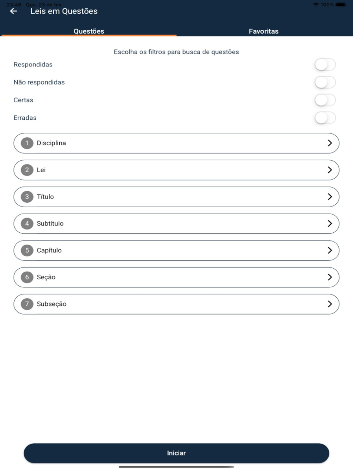Switch to the Favoritas tab
This screenshot has width=353, height=471.
coord(264,31)
